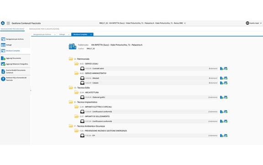The image size is (263, 165).
Task: Collapse the D - Tecnico Edile folder
Action: coord(71,88)
